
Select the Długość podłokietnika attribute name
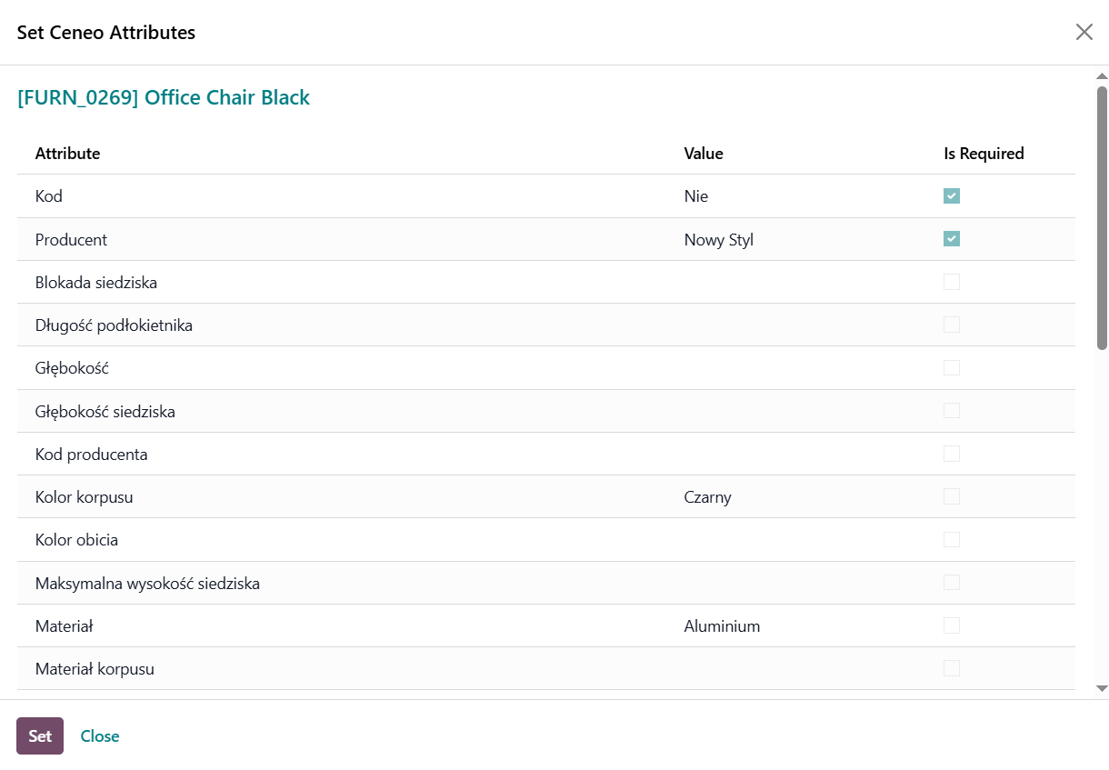(x=114, y=325)
